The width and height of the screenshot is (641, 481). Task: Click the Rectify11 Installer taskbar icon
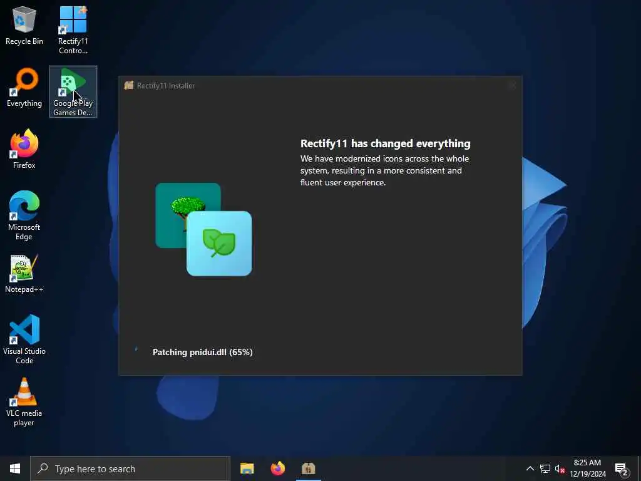coord(308,468)
